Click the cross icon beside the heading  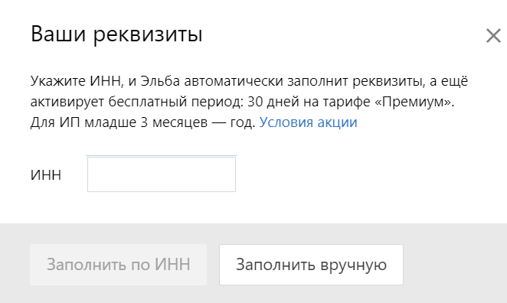493,35
